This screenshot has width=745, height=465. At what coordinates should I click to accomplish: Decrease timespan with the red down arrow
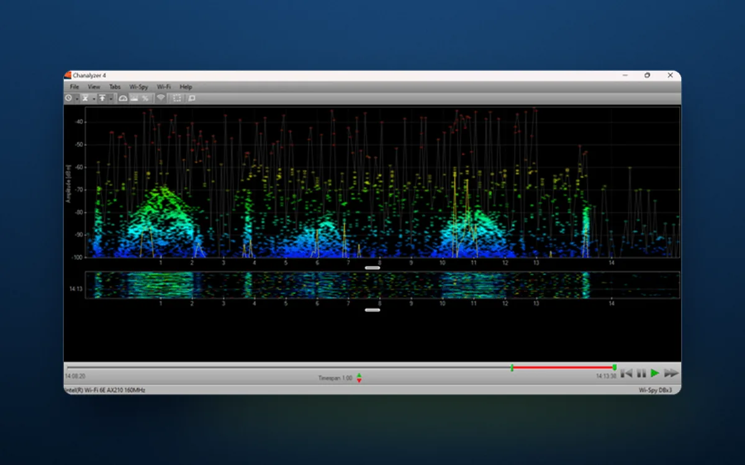point(359,380)
